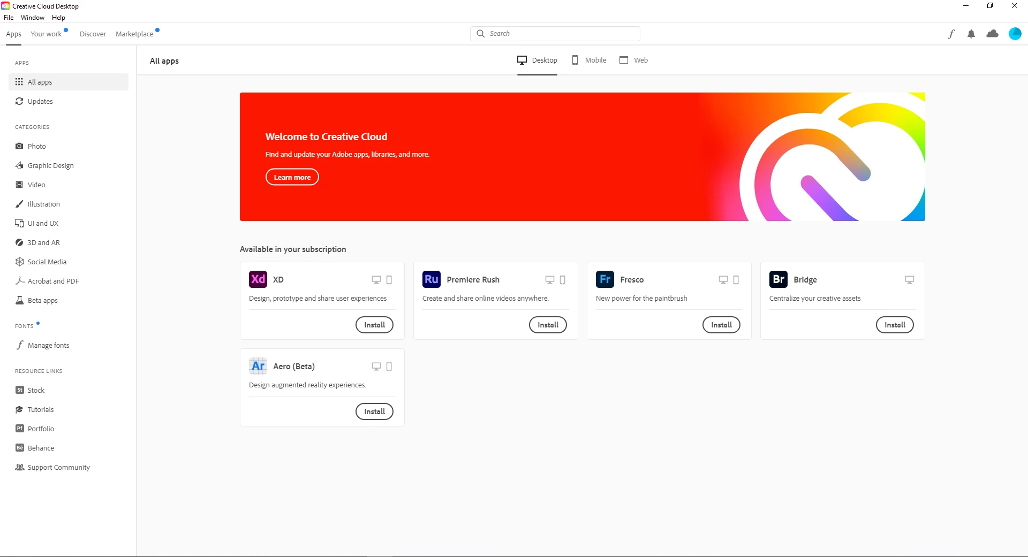Select the Mobile platform tab
This screenshot has width=1028, height=557.
(x=589, y=60)
